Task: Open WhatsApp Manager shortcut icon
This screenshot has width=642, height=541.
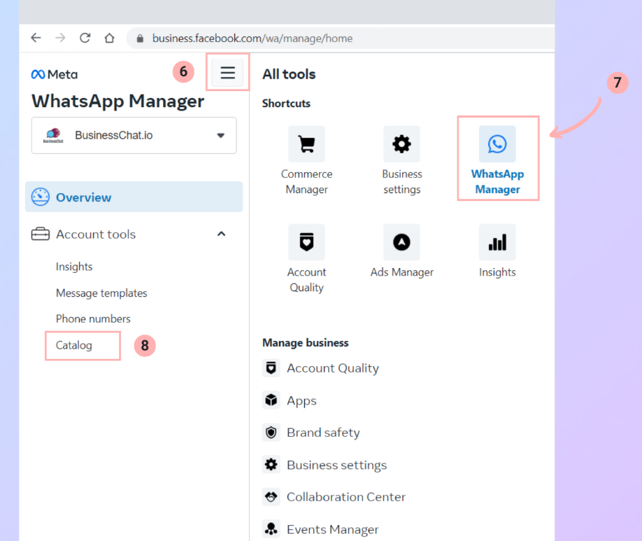Action: (497, 144)
